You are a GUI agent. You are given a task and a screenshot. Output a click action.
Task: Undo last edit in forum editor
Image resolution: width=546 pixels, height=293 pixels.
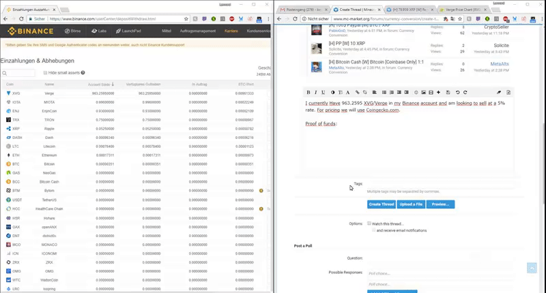pyautogui.click(x=457, y=93)
